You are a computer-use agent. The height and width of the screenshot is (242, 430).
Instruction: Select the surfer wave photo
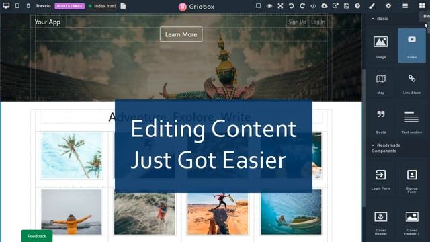[291, 212]
